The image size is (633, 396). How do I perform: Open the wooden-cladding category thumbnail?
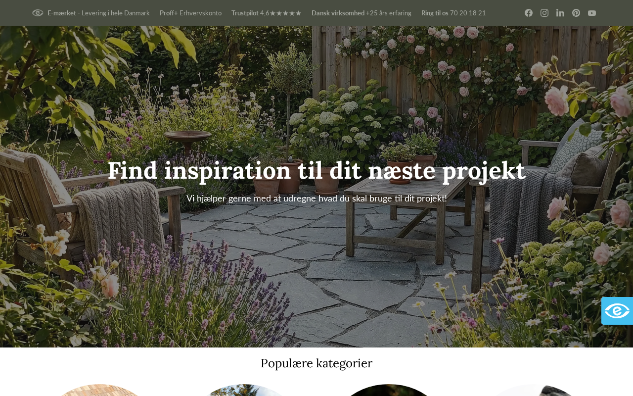pyautogui.click(x=99, y=390)
